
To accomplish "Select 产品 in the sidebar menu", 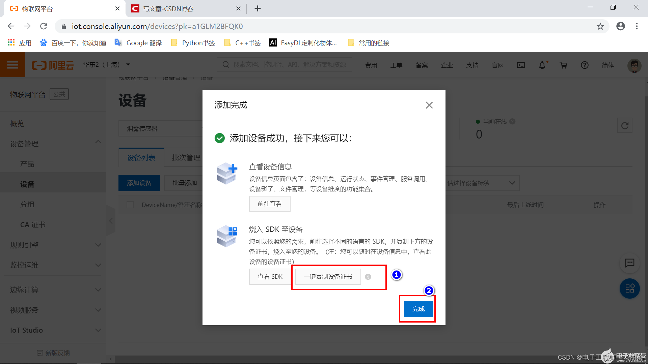I will click(27, 164).
